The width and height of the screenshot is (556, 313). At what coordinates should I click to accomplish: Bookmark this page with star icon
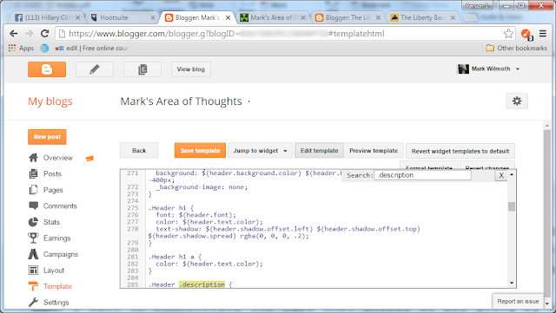pos(508,34)
